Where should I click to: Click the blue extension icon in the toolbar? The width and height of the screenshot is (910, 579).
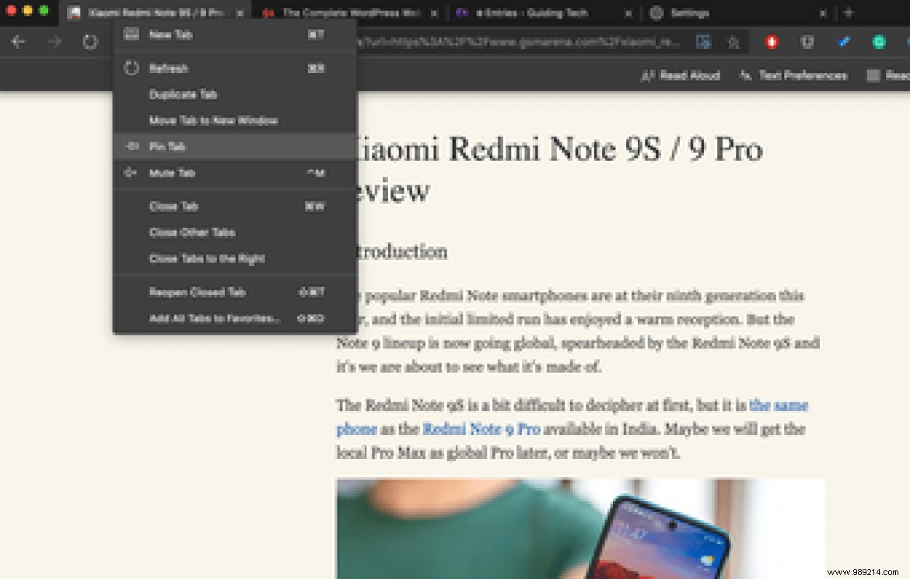pyautogui.click(x=843, y=42)
